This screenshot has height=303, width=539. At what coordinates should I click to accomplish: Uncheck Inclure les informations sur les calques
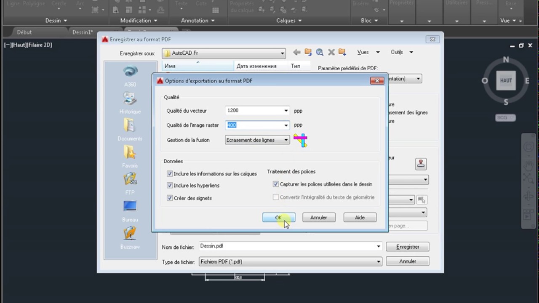(x=170, y=173)
